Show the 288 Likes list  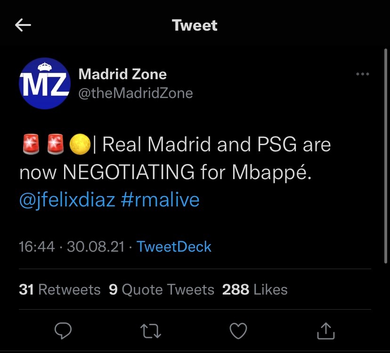pyautogui.click(x=254, y=289)
